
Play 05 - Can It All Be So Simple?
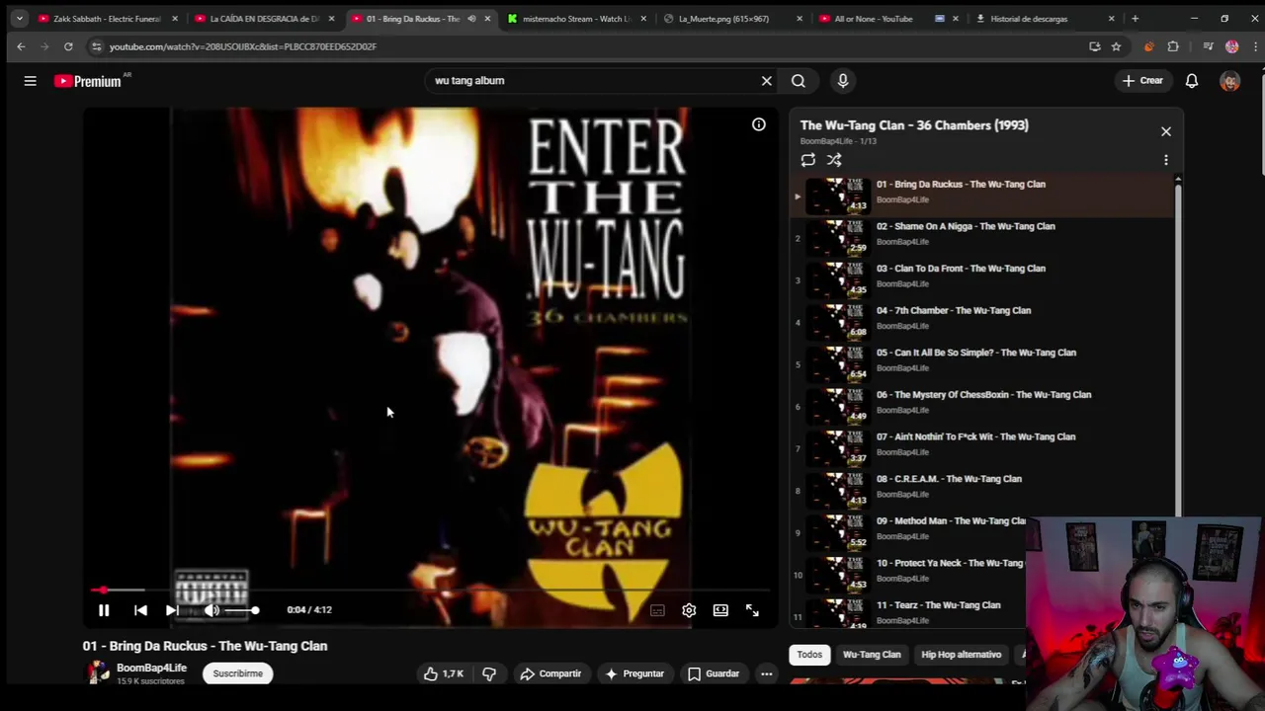pos(980,364)
